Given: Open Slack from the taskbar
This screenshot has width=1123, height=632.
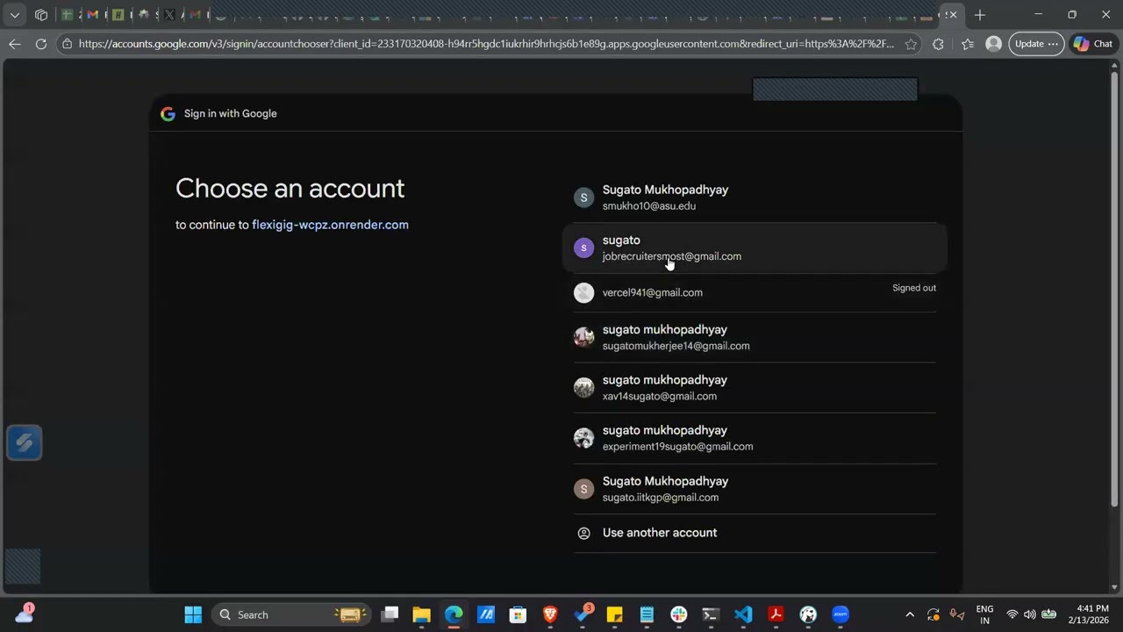Looking at the screenshot, I should point(679,614).
